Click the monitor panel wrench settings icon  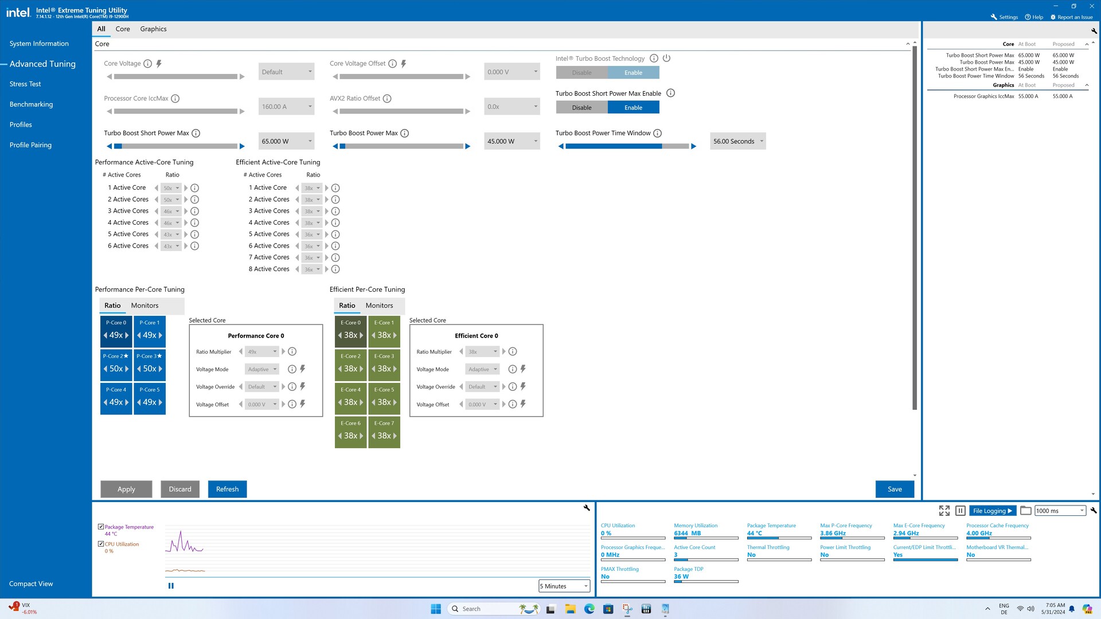point(1094,510)
